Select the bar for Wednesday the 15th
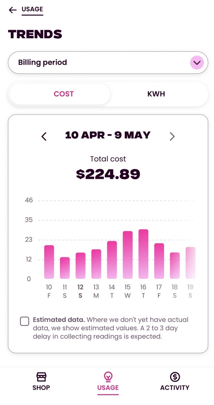This screenshot has height=405, width=214. pyautogui.click(x=128, y=255)
